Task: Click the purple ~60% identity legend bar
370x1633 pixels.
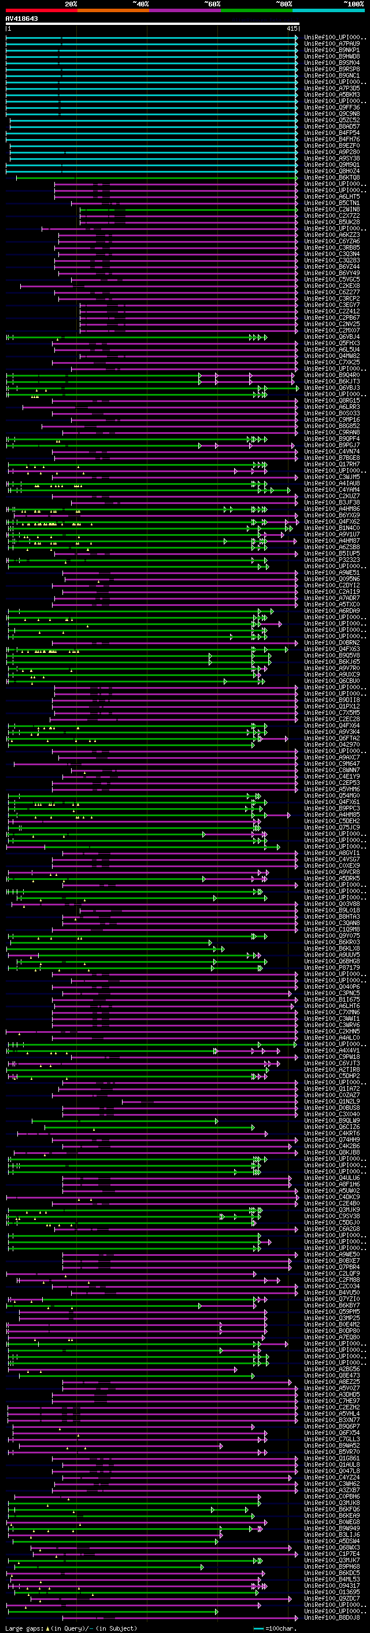Action: 186,10
